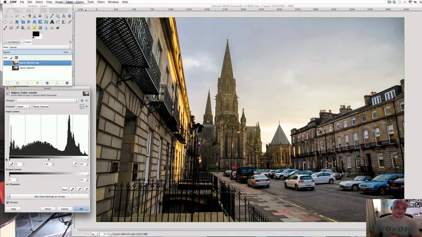Pick white point eyedropper beside input 255
This screenshot has height=237, width=422.
click(x=75, y=164)
